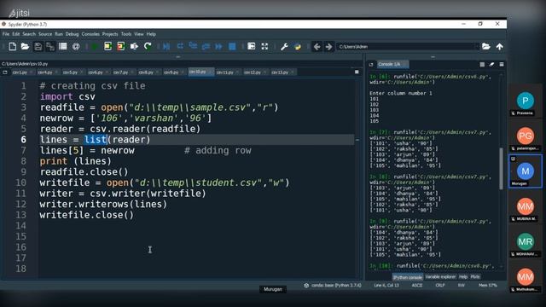Click the Jitsi participant MR avatar
Screen dimensions: 546x307
pos(526,241)
